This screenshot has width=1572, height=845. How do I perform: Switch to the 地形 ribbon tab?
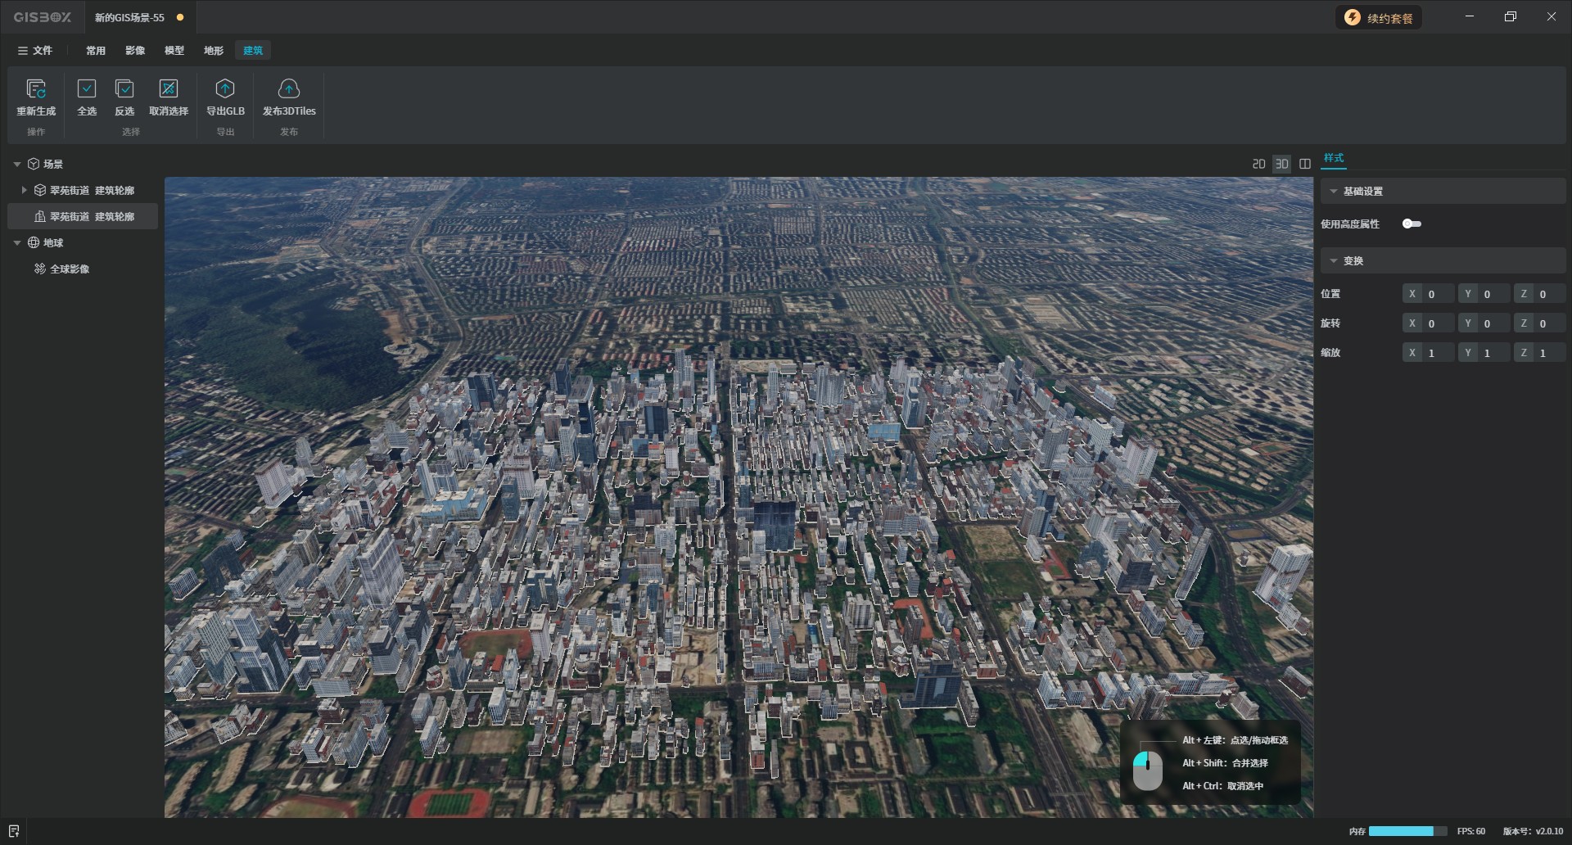[x=214, y=51]
